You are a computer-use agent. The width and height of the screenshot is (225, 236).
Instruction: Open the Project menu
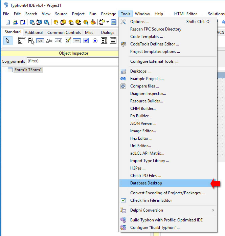(78, 14)
